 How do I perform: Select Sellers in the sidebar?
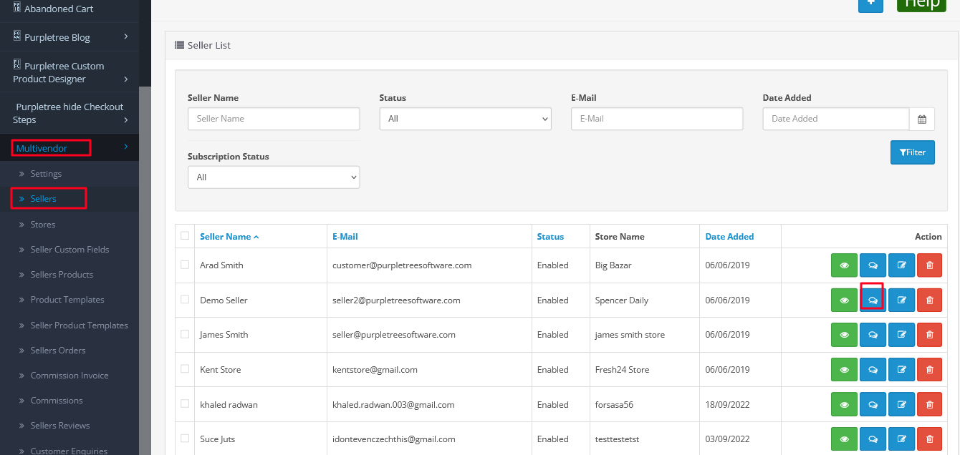(44, 199)
